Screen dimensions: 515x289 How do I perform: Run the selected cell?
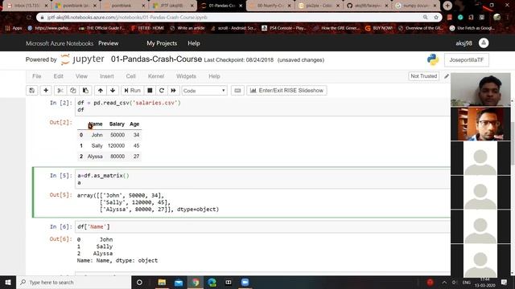[132, 91]
